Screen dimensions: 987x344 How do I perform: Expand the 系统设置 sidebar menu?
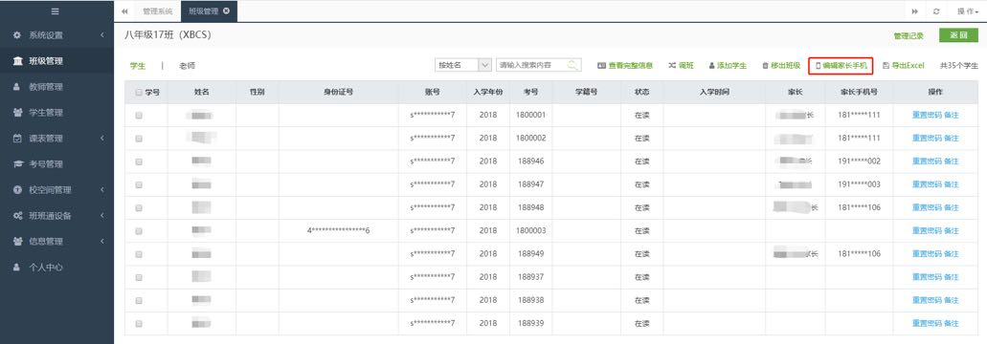56,35
